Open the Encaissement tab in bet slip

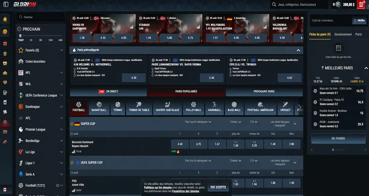343,34
